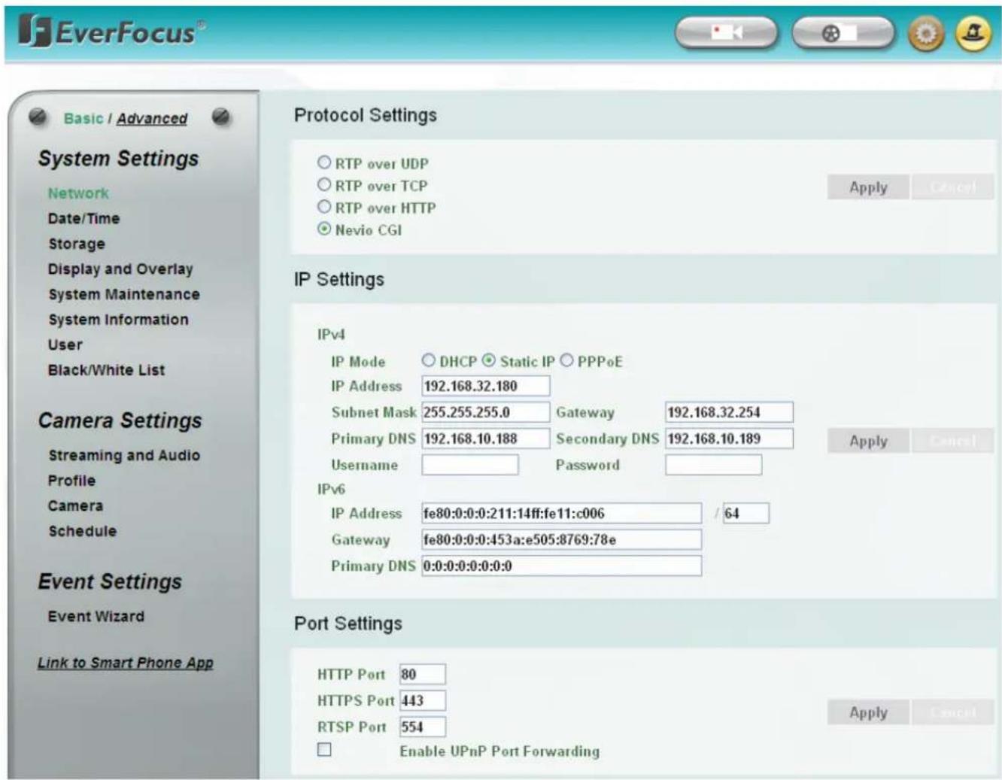1002x780 pixels.
Task: Open Display and Overlay page
Action: click(x=120, y=269)
